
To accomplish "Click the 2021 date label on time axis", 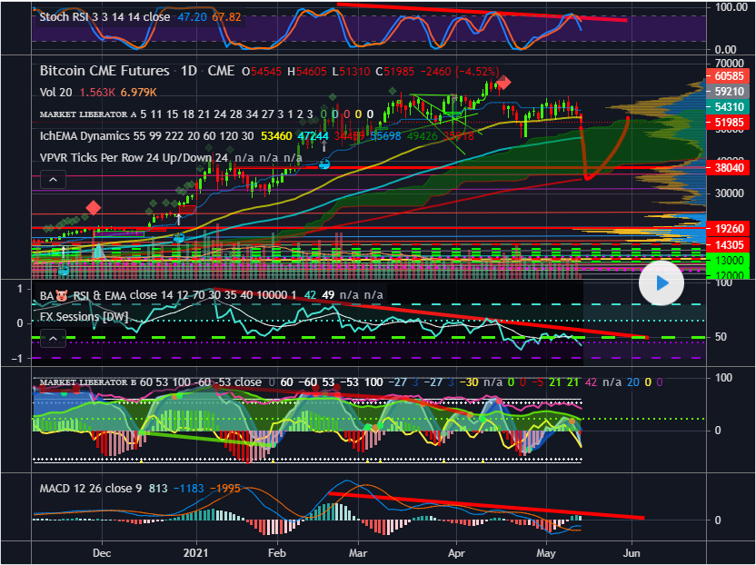I will click(195, 552).
